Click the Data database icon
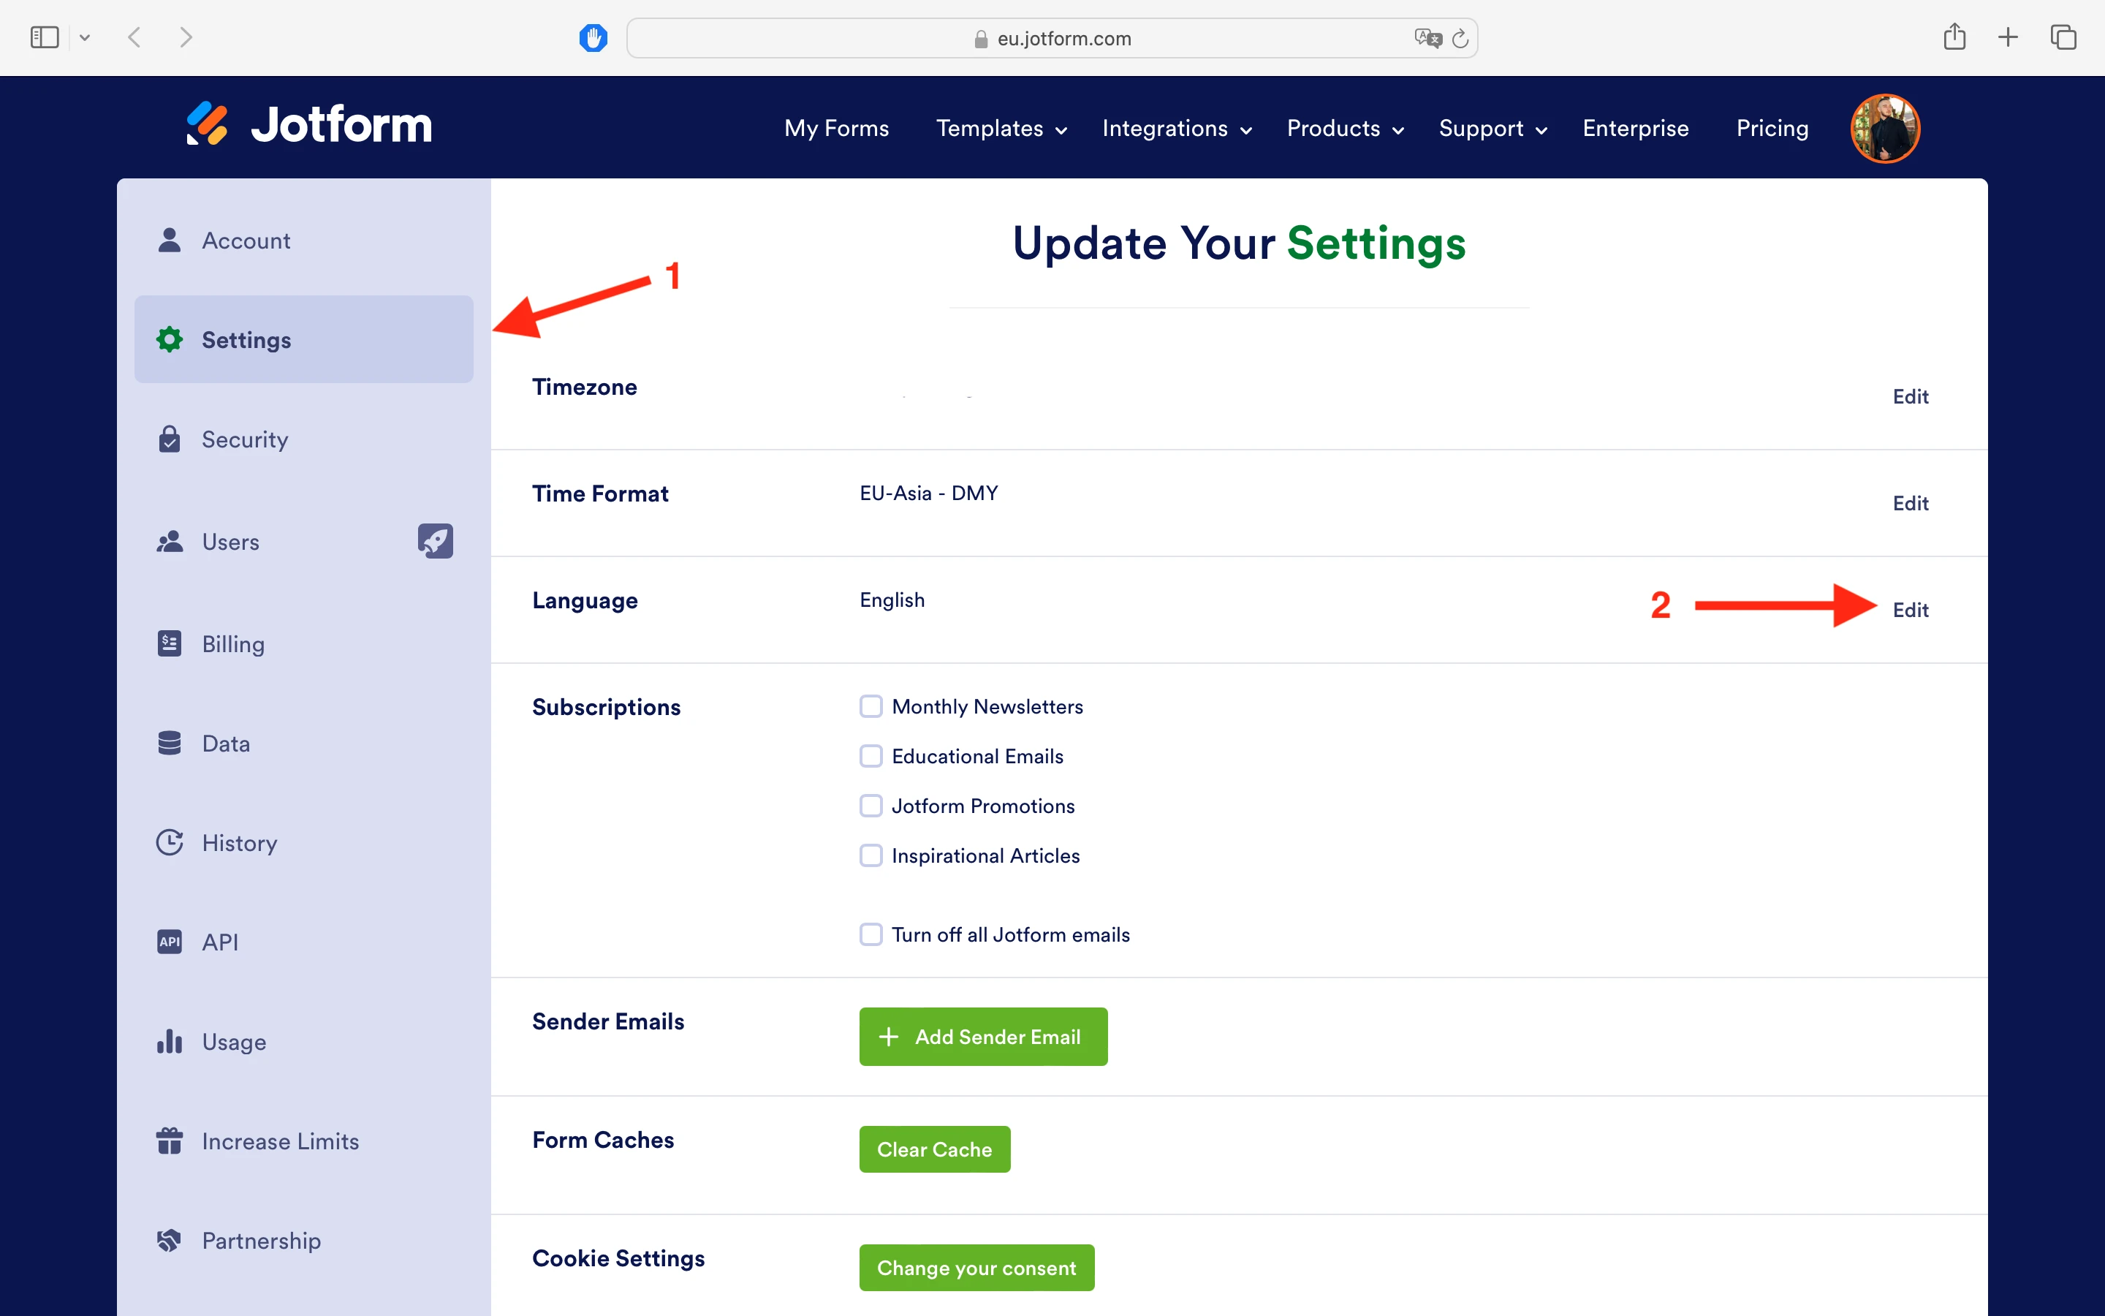The width and height of the screenshot is (2105, 1316). click(169, 742)
